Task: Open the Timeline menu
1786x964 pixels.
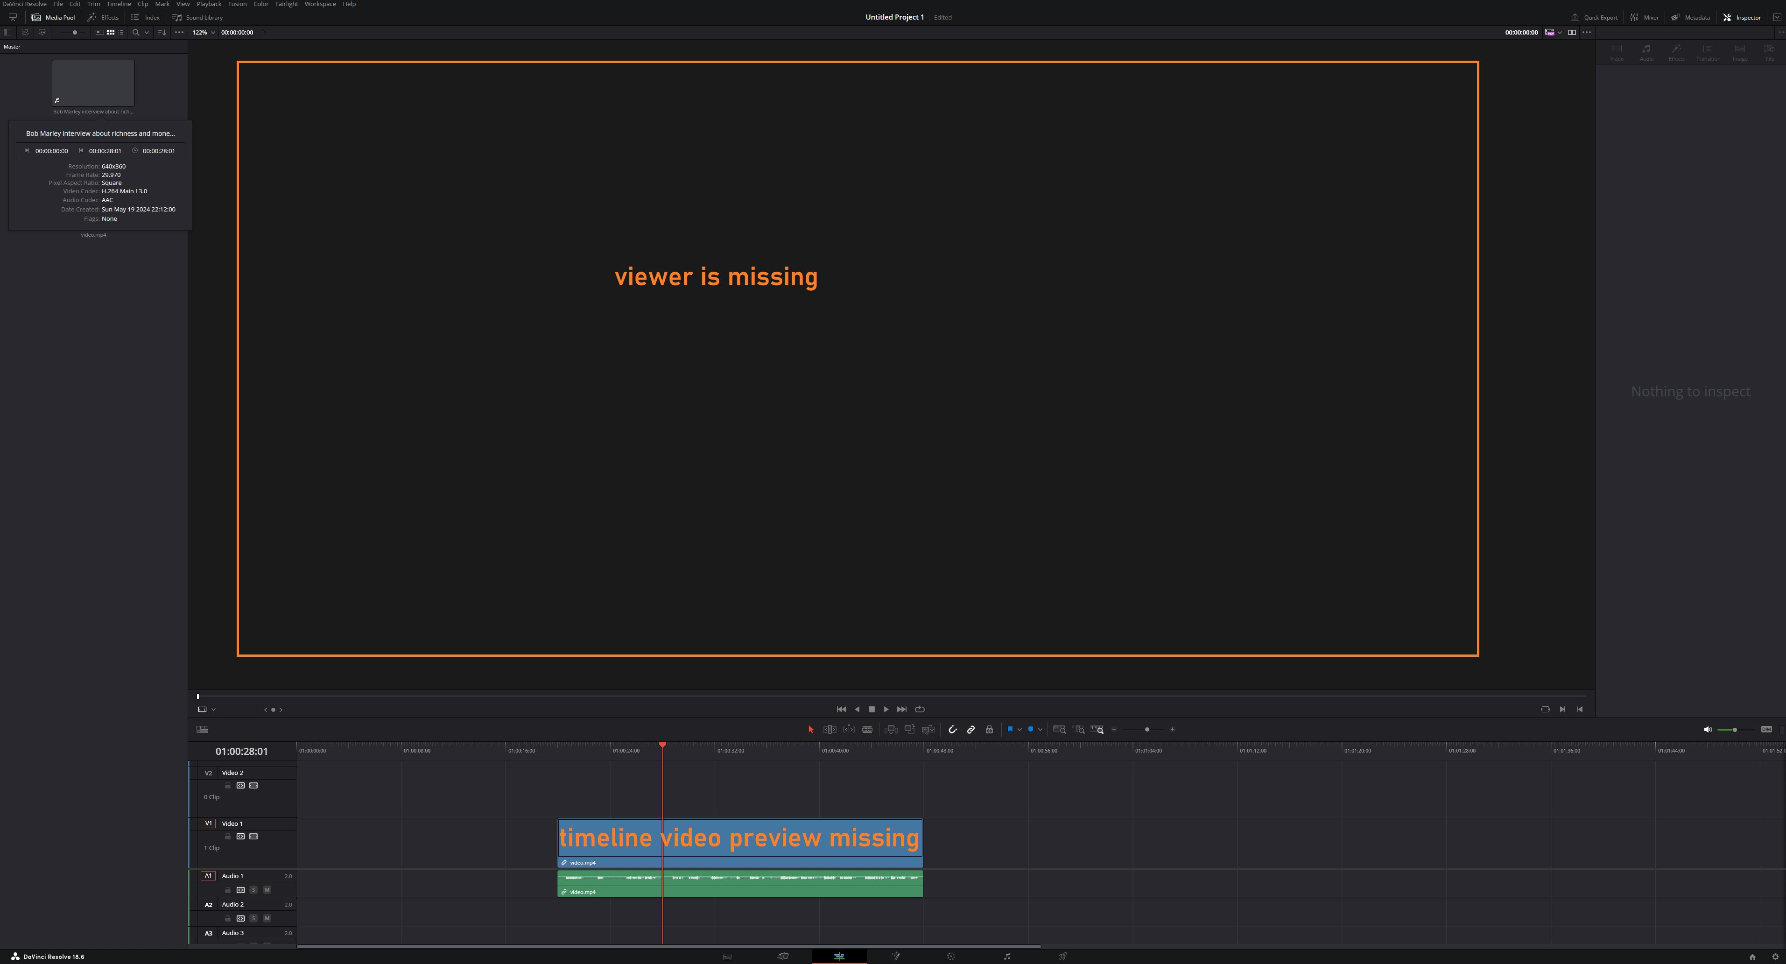Action: [x=119, y=4]
